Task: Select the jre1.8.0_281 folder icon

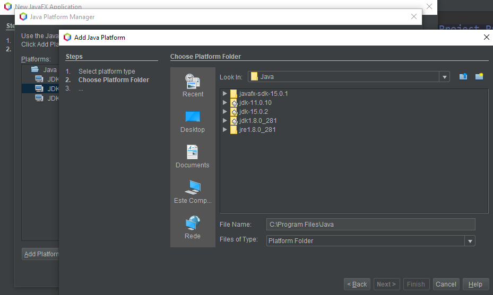Action: 233,130
